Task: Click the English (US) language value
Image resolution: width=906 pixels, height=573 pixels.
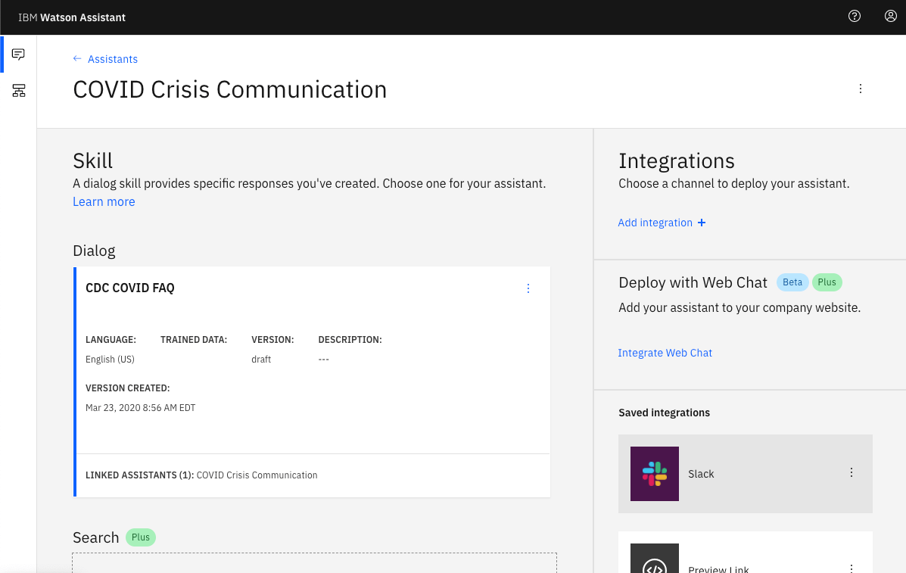Action: (110, 360)
